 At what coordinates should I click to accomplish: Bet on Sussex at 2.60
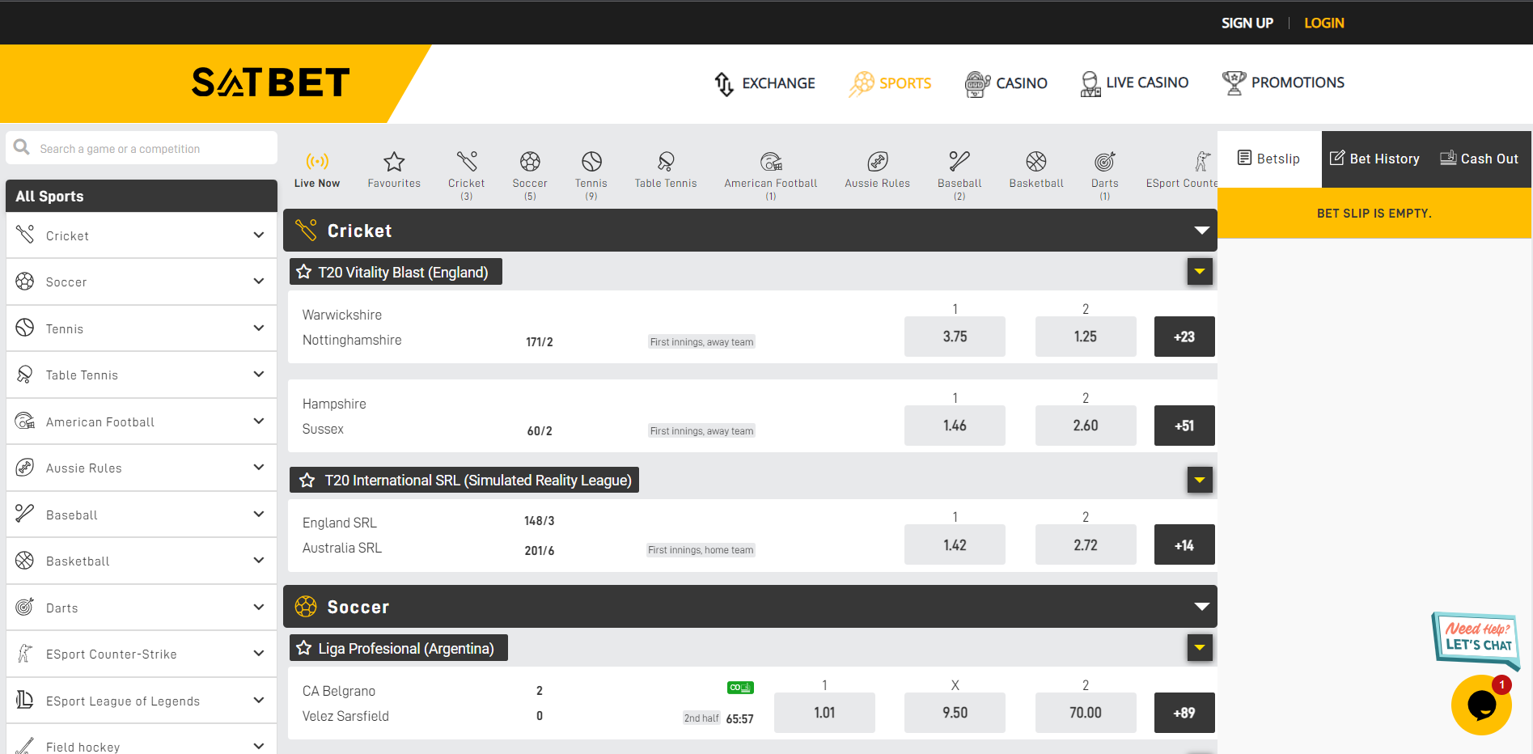1086,426
